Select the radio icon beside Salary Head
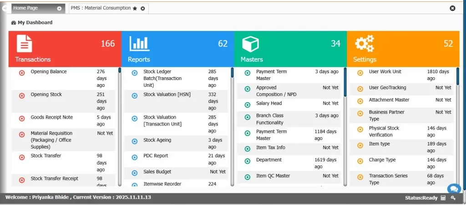 pyautogui.click(x=247, y=105)
